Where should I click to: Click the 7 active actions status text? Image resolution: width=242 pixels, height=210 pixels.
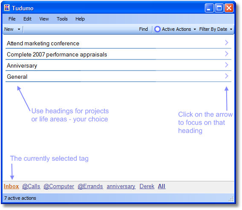(x=20, y=198)
